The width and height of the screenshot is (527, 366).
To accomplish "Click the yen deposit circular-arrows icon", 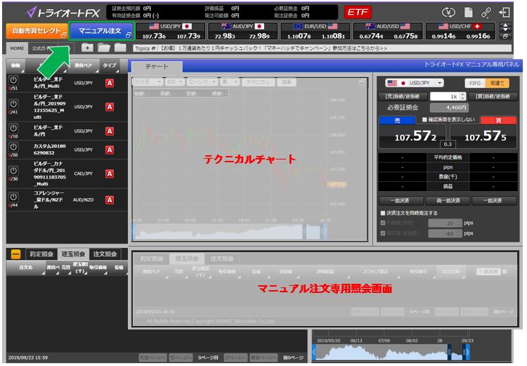I will tap(448, 13).
